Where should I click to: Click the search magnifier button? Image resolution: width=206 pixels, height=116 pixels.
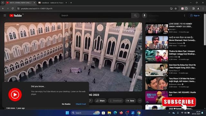(x=135, y=15)
